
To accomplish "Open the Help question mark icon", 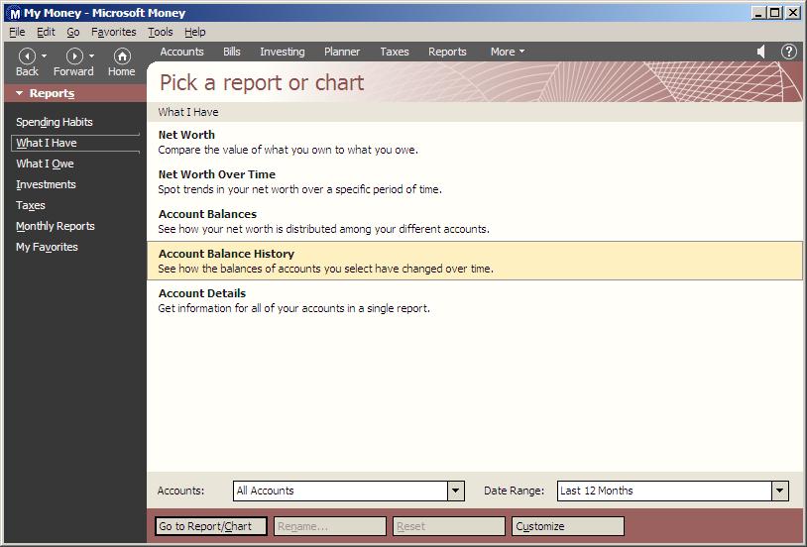I will [788, 52].
